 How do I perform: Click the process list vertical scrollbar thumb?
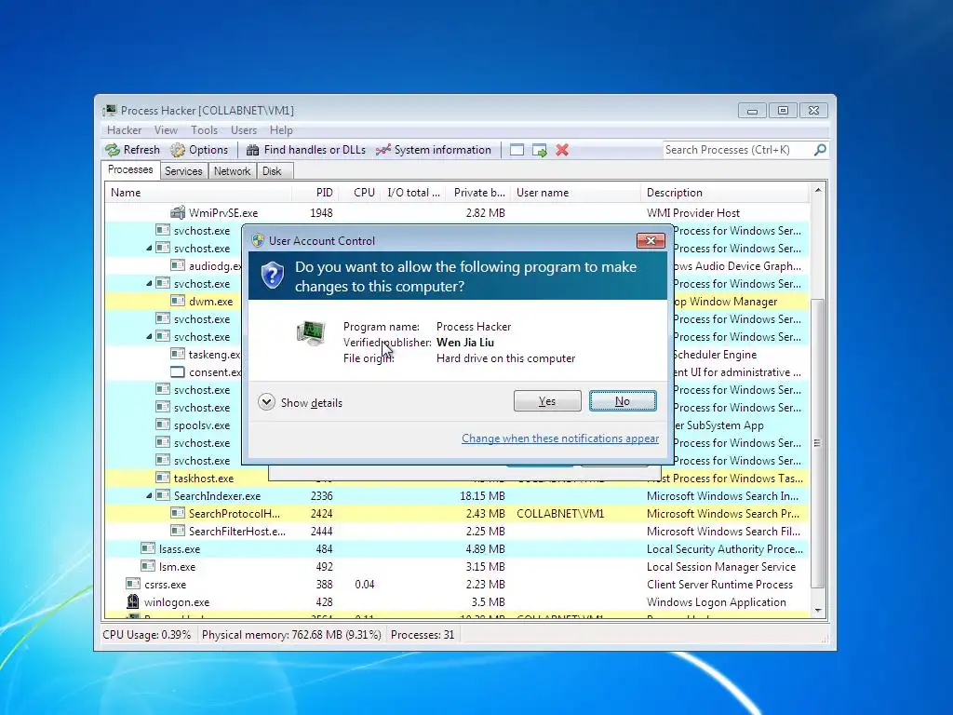(818, 443)
